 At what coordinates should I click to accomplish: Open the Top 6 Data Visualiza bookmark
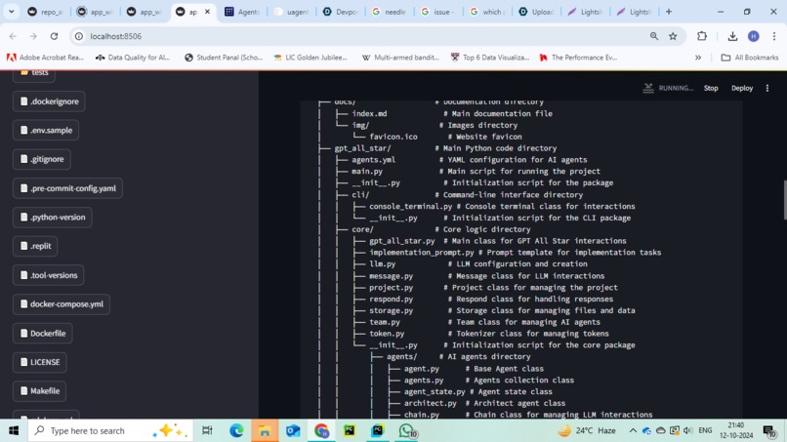[x=490, y=58]
